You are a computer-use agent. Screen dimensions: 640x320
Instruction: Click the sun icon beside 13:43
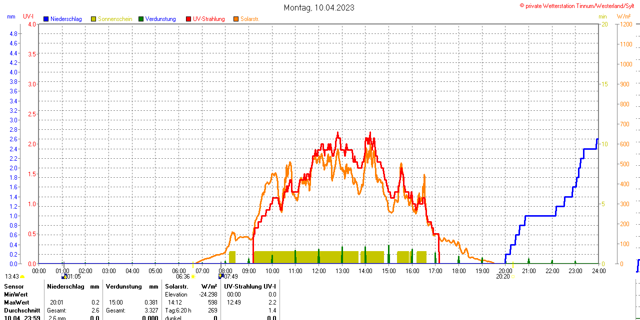click(22, 277)
